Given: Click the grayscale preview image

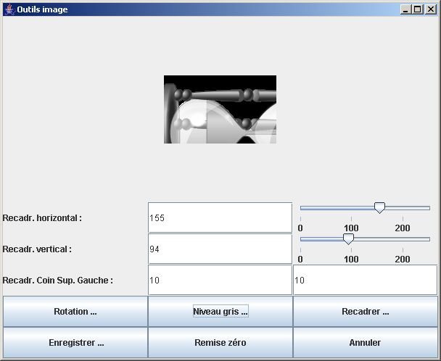Looking at the screenshot, I should [220, 109].
